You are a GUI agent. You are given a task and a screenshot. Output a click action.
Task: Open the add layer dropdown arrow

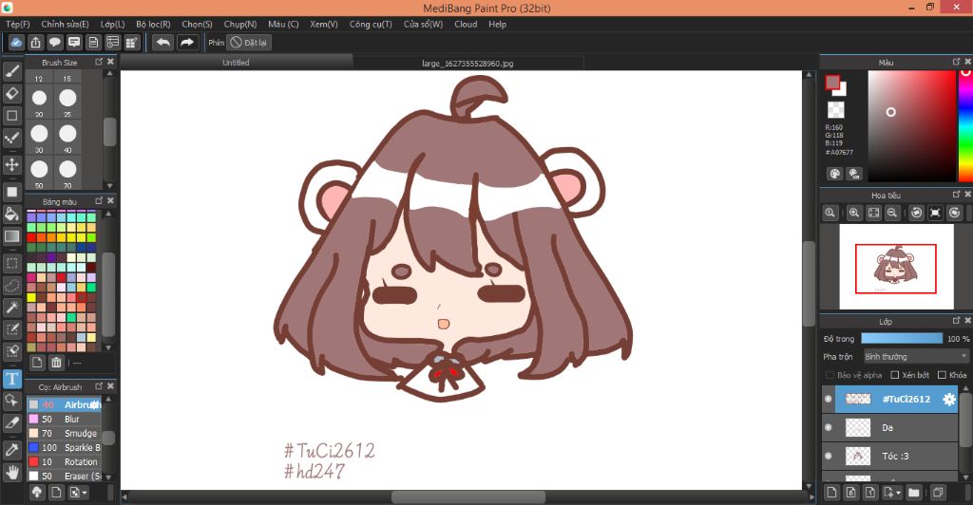[899, 494]
